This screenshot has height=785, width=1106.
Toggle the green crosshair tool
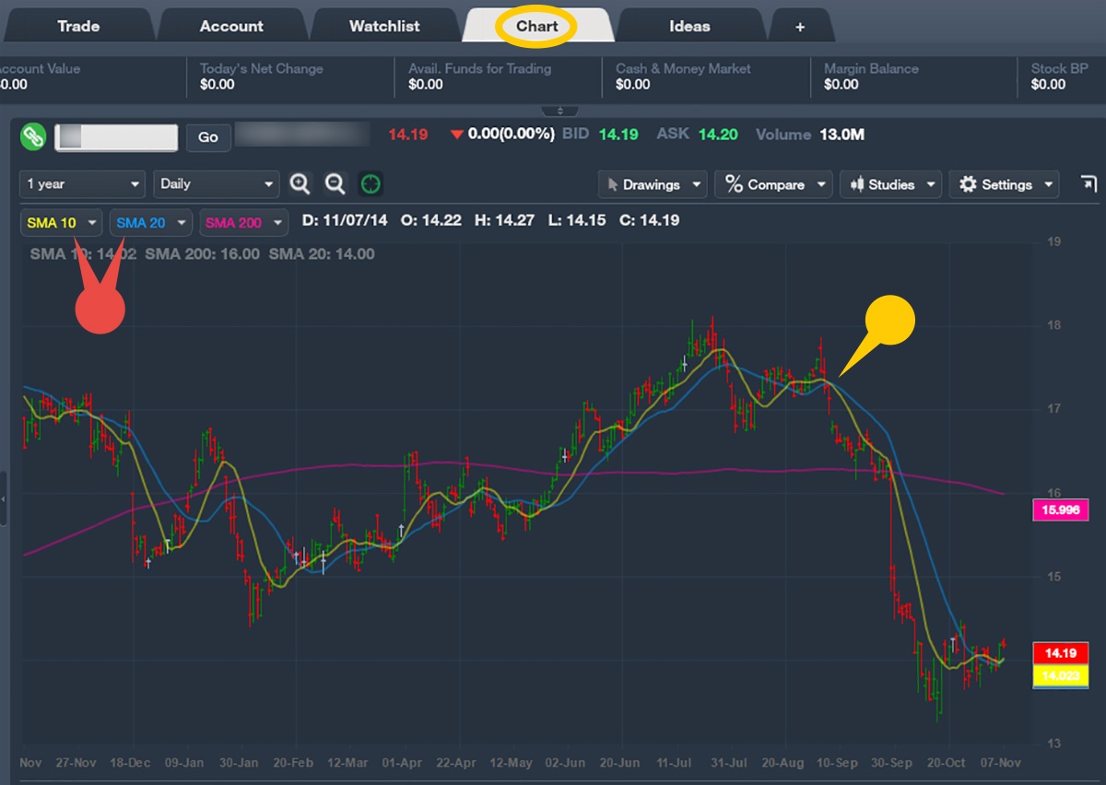(371, 184)
